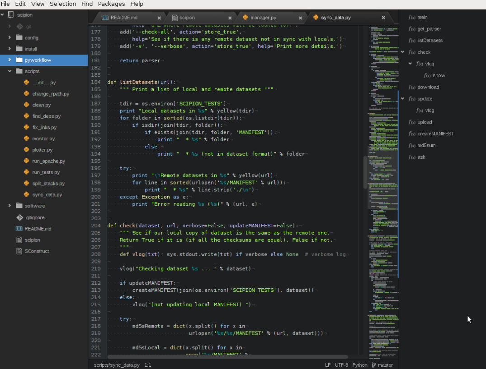486x369 pixels.
Task: Click the git icon beside .gitignore
Action: [19, 217]
